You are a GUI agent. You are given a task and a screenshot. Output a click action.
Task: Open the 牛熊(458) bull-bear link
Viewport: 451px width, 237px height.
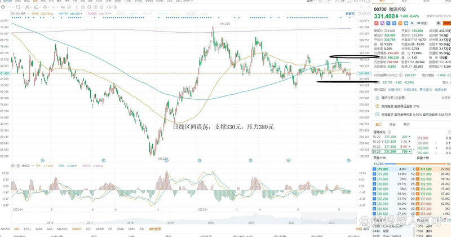(x=410, y=90)
